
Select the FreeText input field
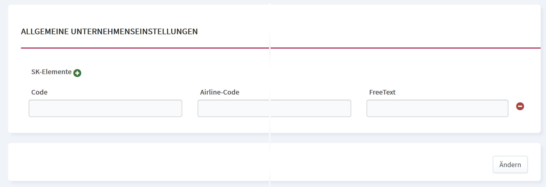point(437,108)
